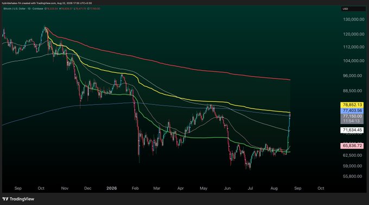Click the 88,500.00 price axis label
Image resolution: width=369 pixels, height=205 pixels.
click(x=352, y=91)
